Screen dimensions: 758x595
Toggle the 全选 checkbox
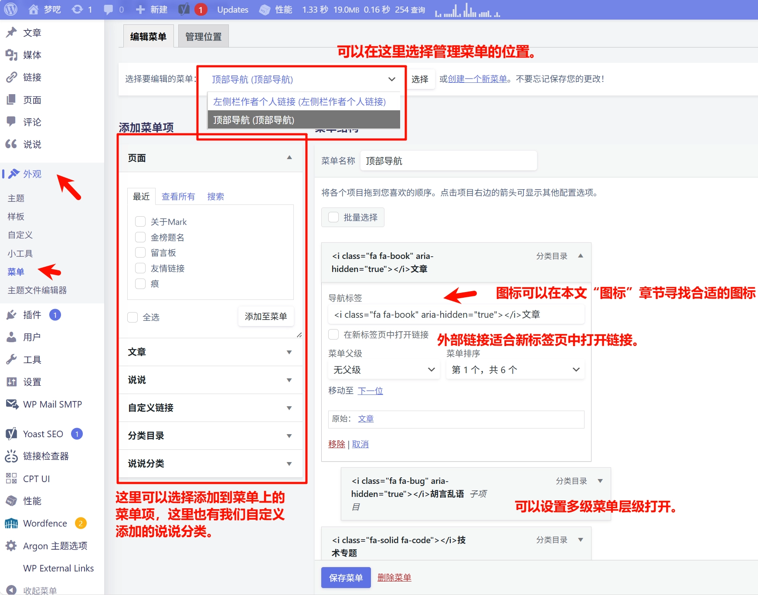(133, 317)
